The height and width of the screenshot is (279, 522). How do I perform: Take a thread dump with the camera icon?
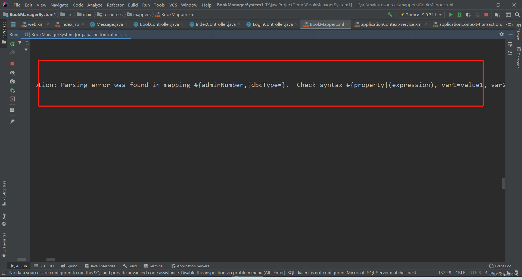point(12,81)
